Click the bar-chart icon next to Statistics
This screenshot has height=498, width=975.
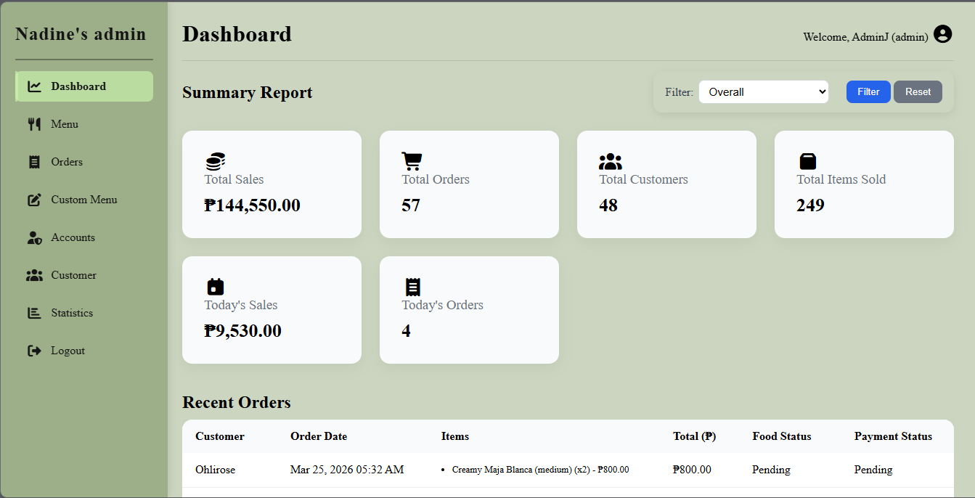[34, 312]
